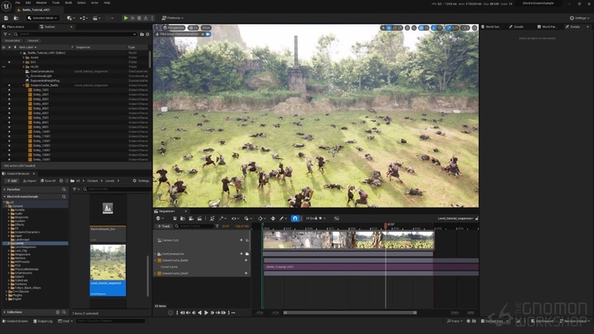Open the Blueprints toolbar icon menu
The height and width of the screenshot is (334, 594).
(x=84, y=18)
